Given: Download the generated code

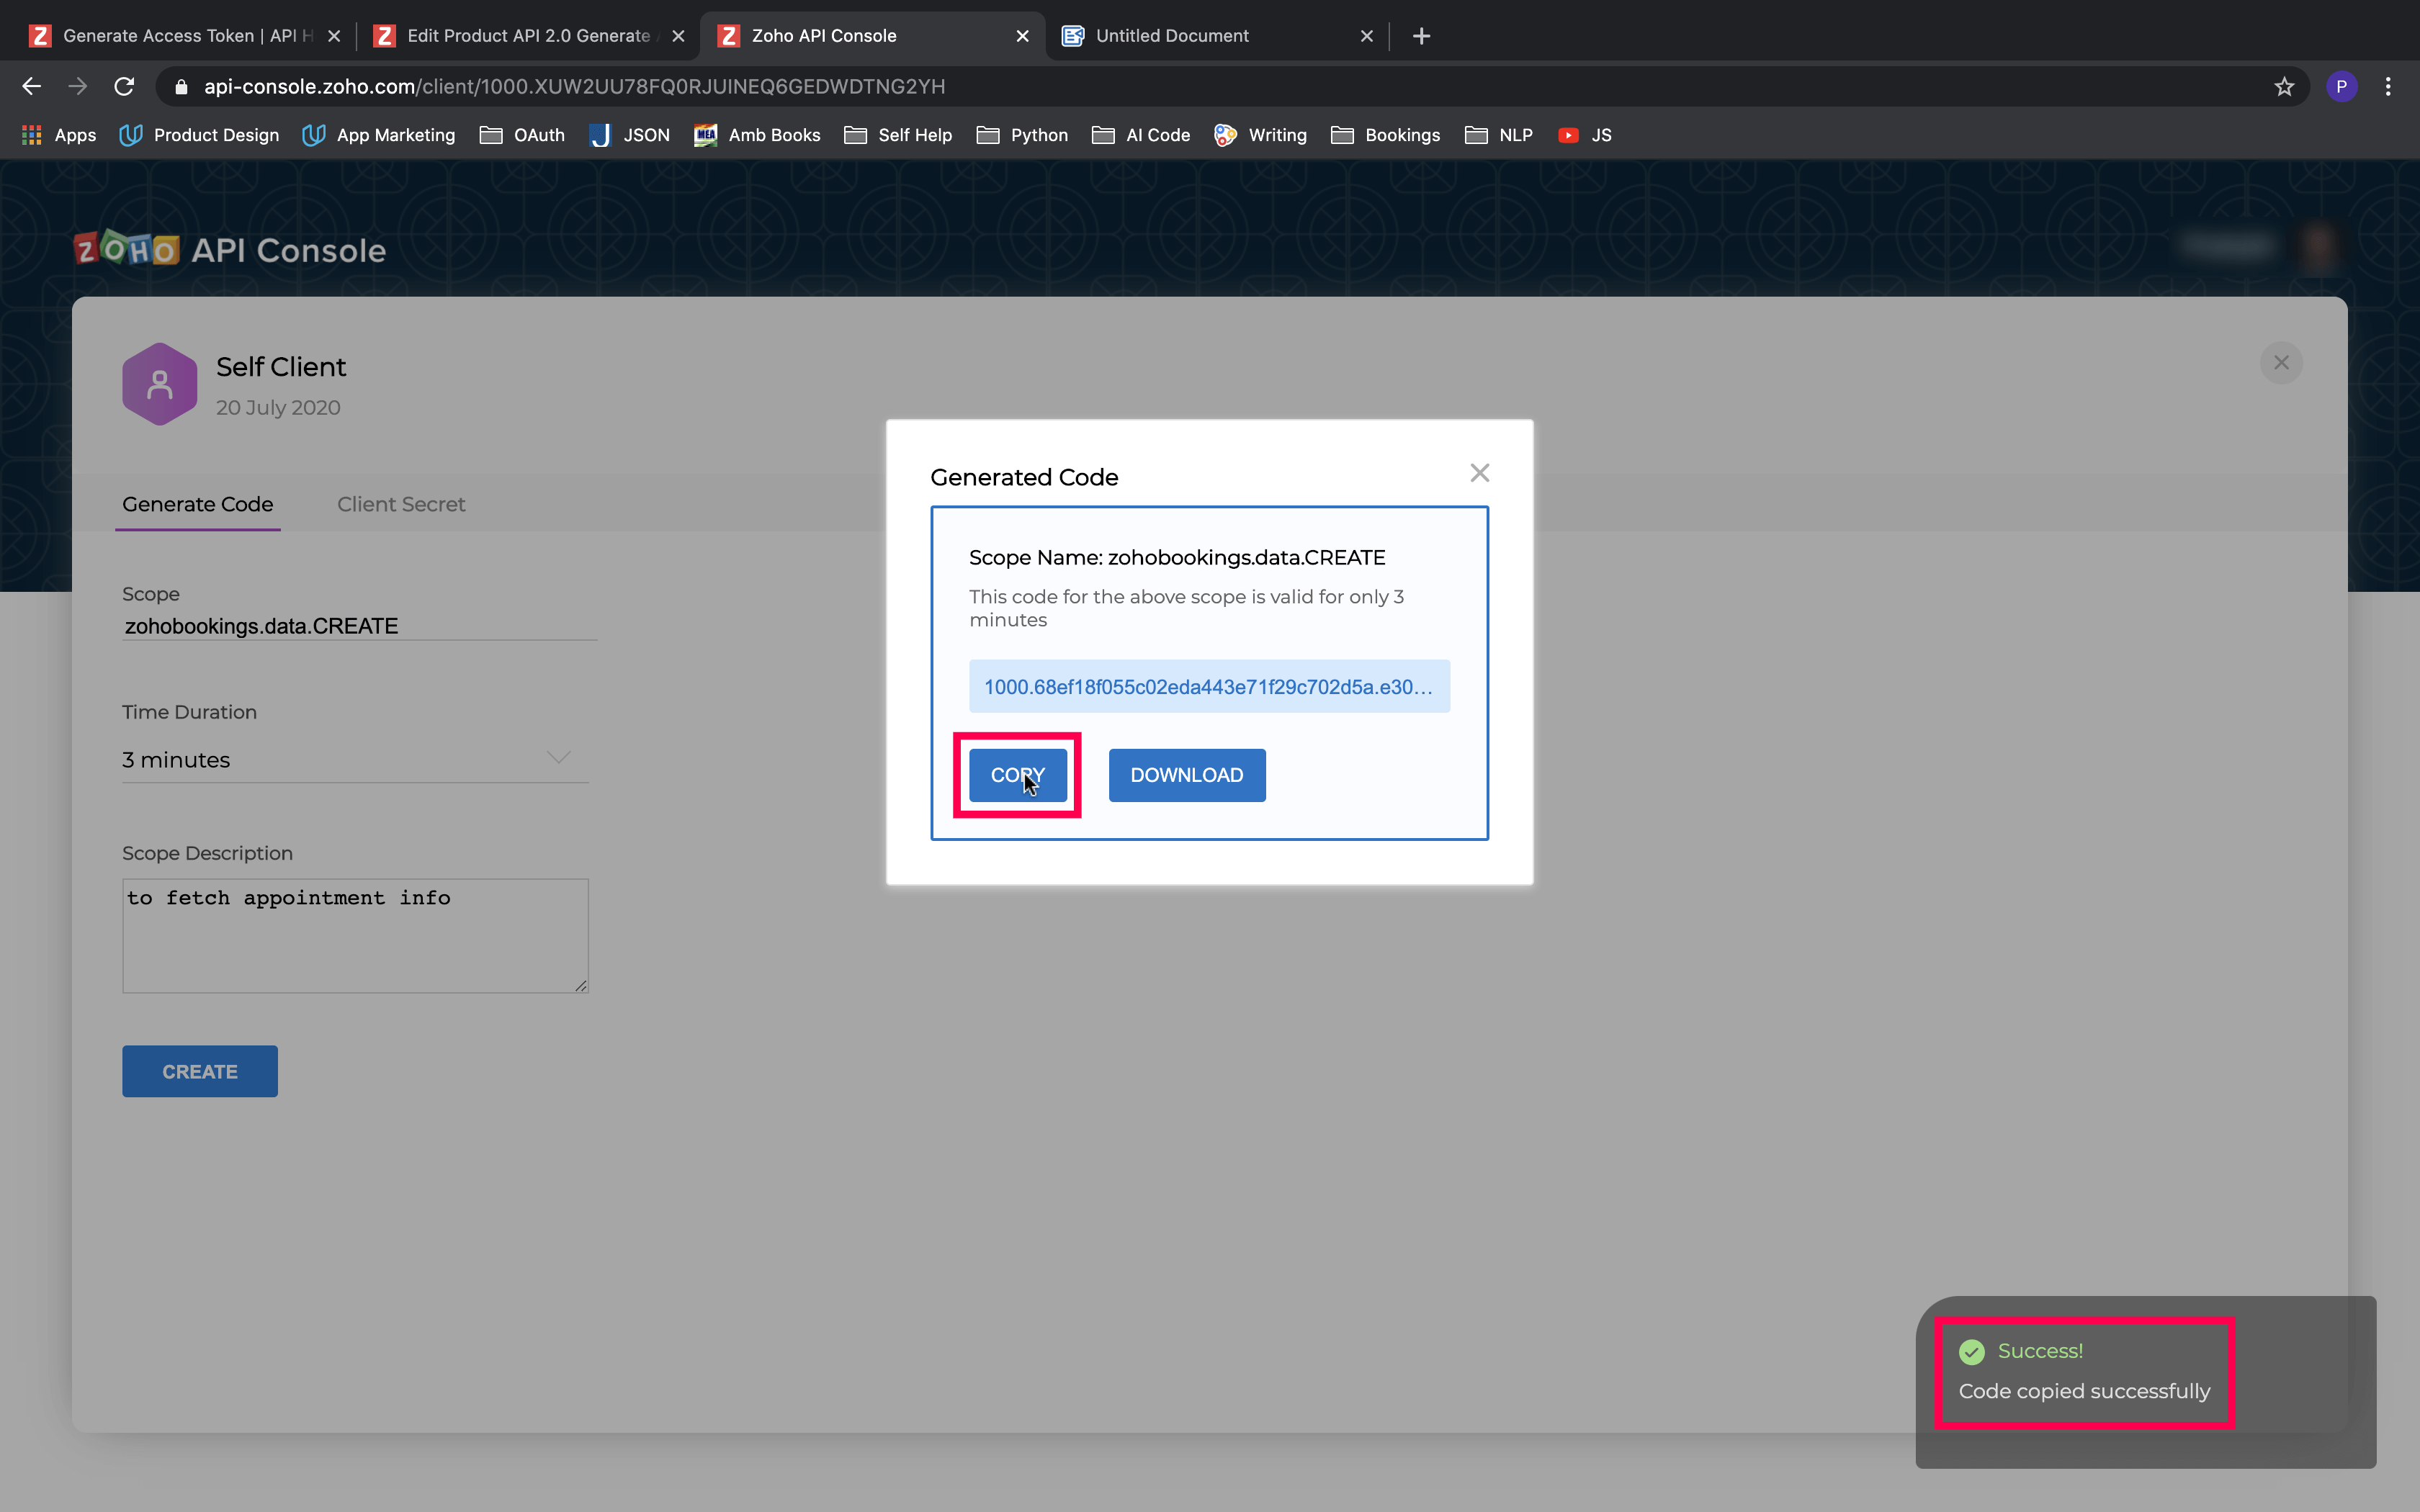Looking at the screenshot, I should pyautogui.click(x=1187, y=775).
